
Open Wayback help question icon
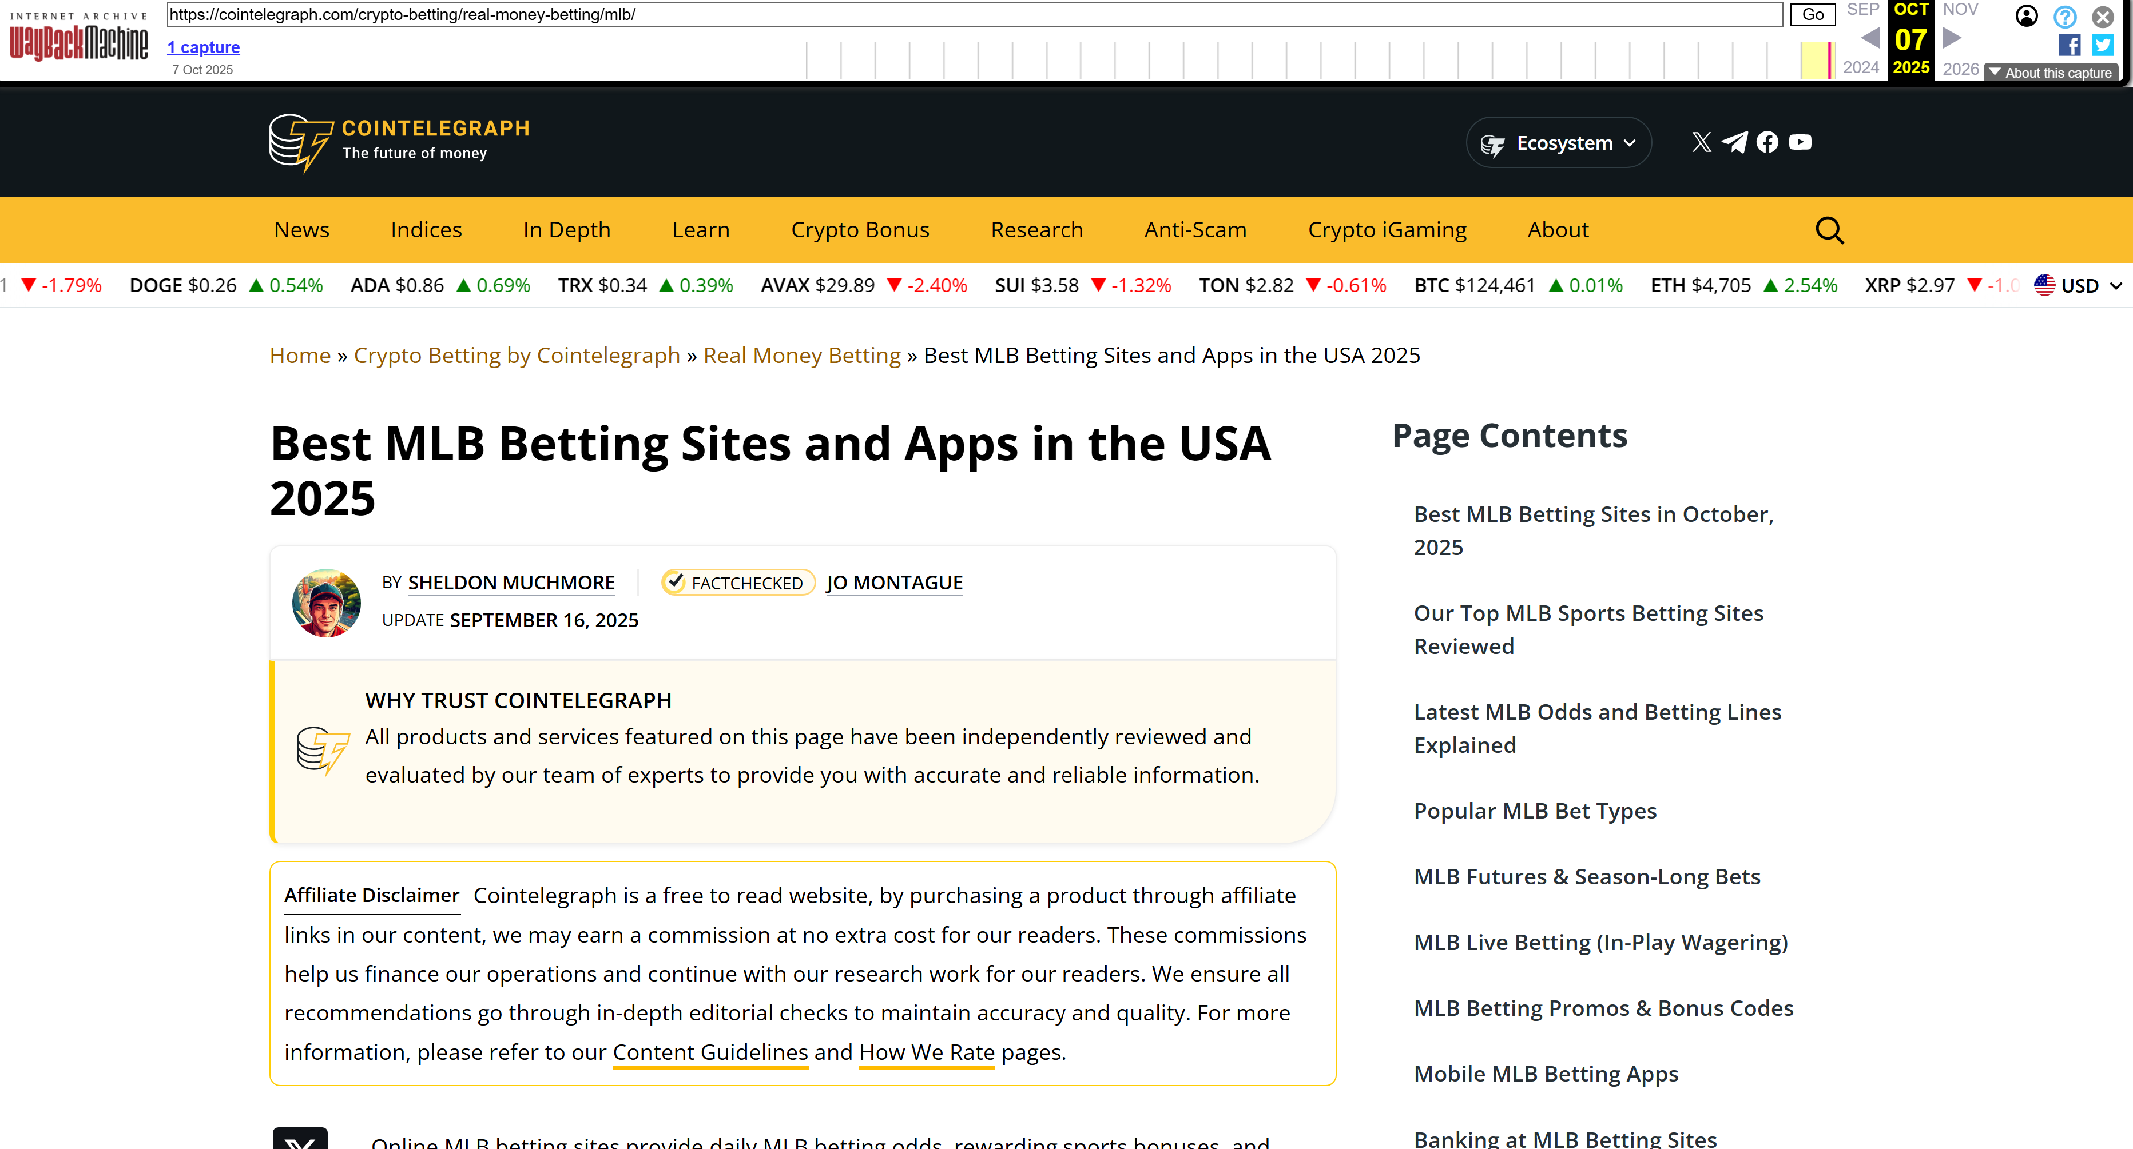2064,15
